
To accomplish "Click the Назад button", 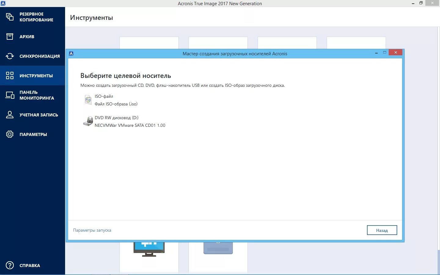I will pos(382,230).
